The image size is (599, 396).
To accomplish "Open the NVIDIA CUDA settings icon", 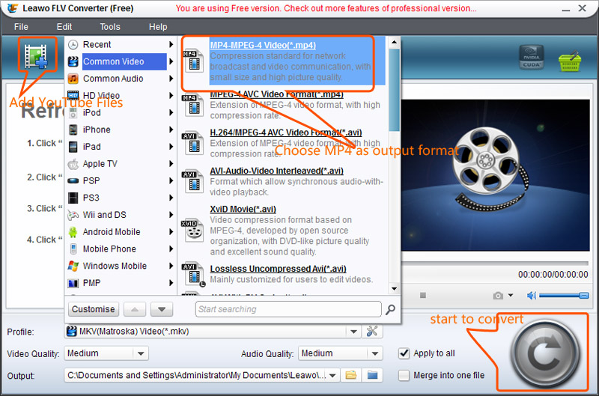I will pos(532,57).
